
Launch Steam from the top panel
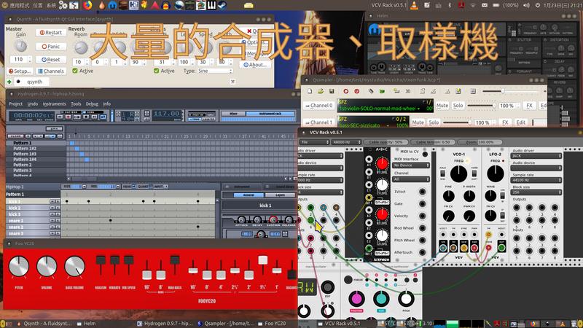[x=222, y=5]
